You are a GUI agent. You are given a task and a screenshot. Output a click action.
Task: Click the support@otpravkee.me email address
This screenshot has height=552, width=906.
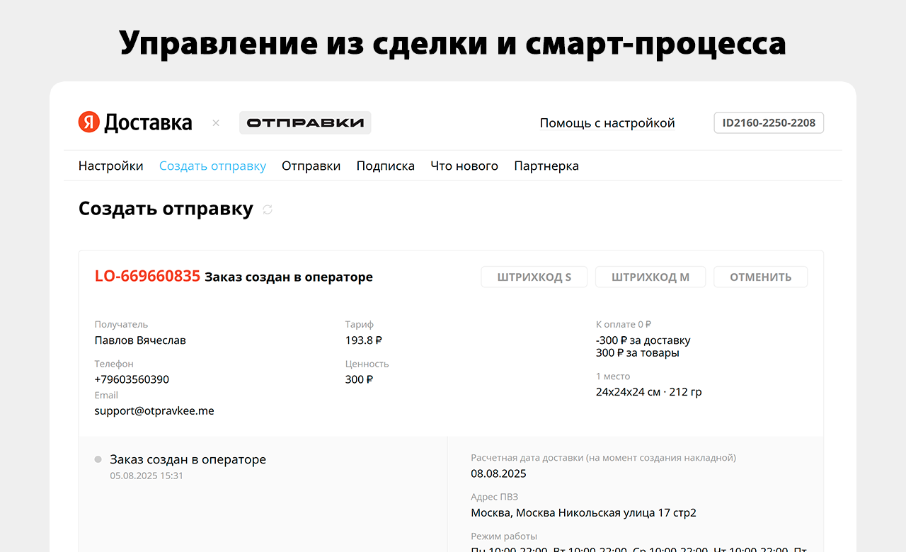click(x=154, y=410)
